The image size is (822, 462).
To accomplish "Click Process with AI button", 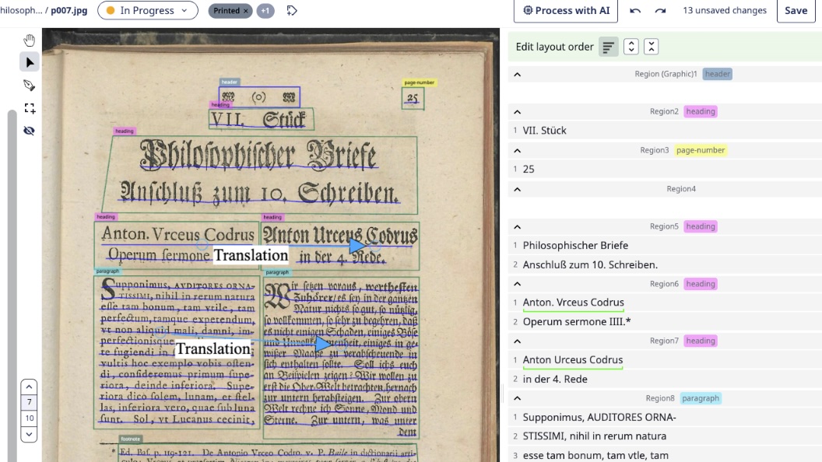I will coord(566,11).
